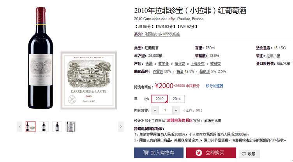Open the 波尔多 region link

163,64
